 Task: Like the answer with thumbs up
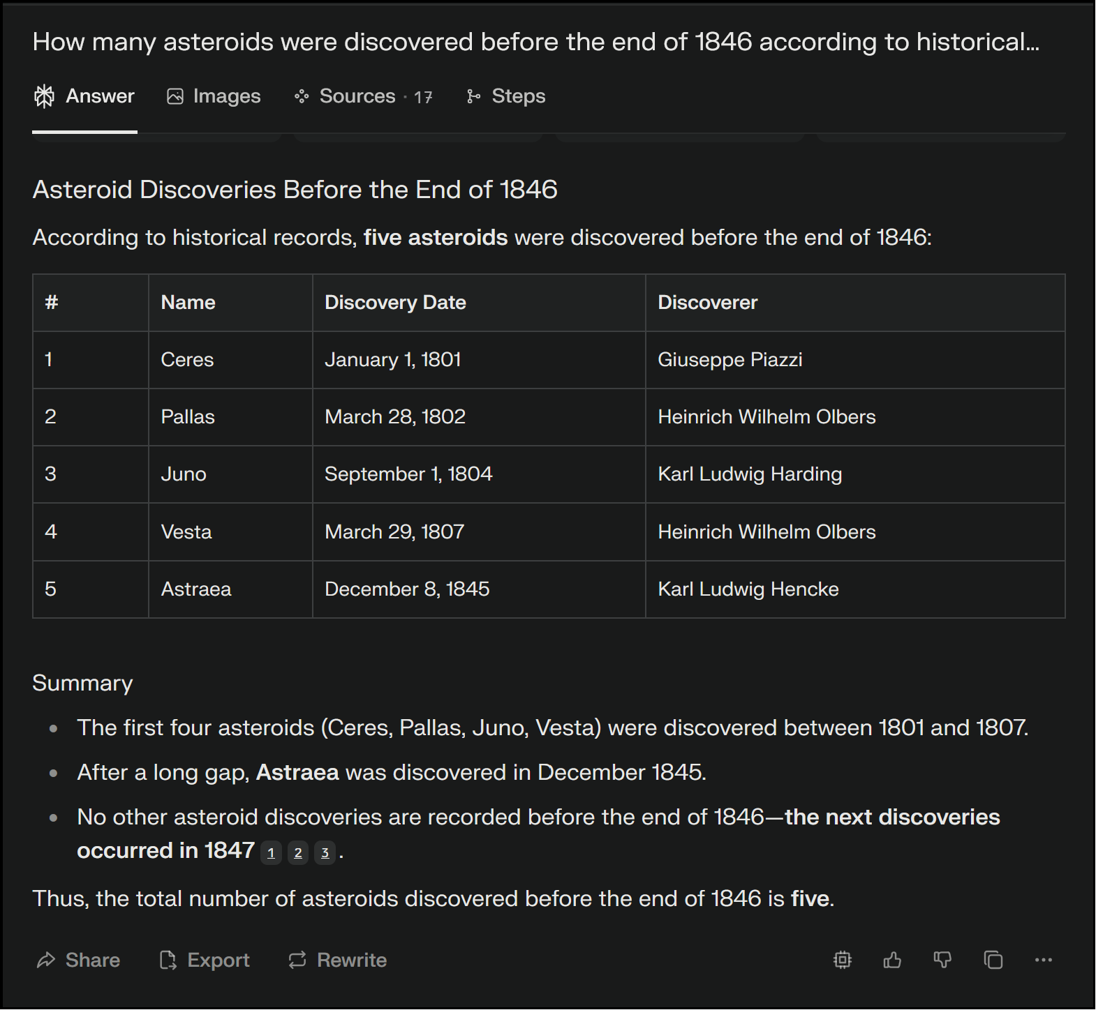(892, 960)
